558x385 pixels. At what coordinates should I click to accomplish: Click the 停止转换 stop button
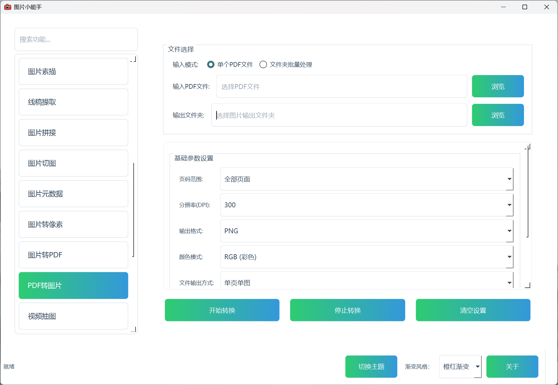tap(347, 310)
